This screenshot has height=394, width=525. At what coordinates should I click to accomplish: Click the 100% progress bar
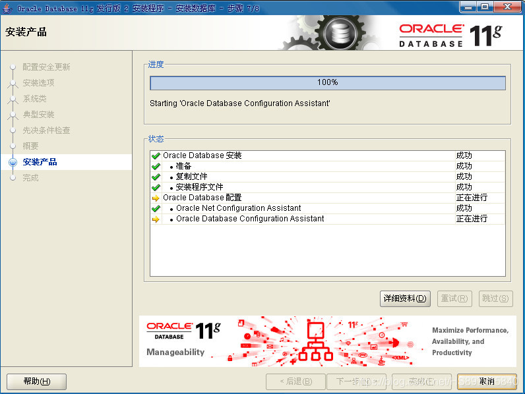(328, 83)
